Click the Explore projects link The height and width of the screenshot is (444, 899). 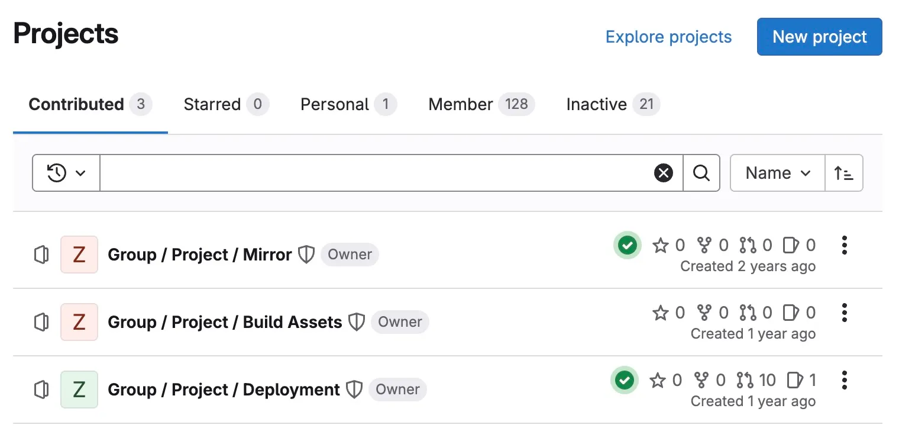pos(668,37)
